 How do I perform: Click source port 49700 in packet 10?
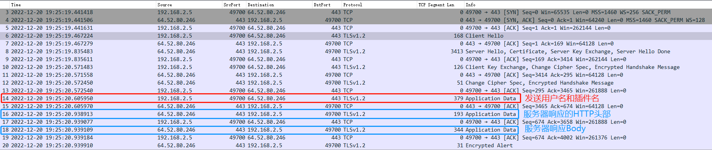[x=237, y=67]
